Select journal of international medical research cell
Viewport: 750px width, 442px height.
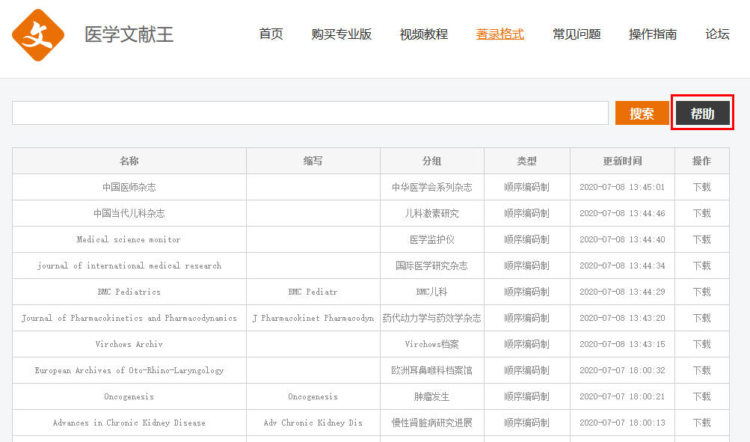coord(129,265)
